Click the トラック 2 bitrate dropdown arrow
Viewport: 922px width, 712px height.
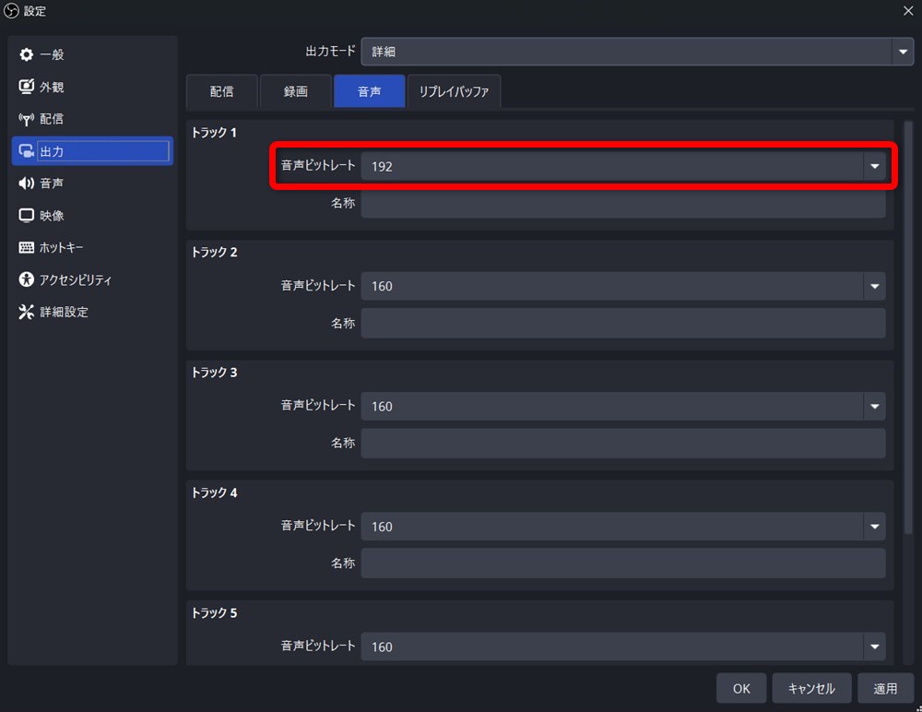(x=874, y=286)
